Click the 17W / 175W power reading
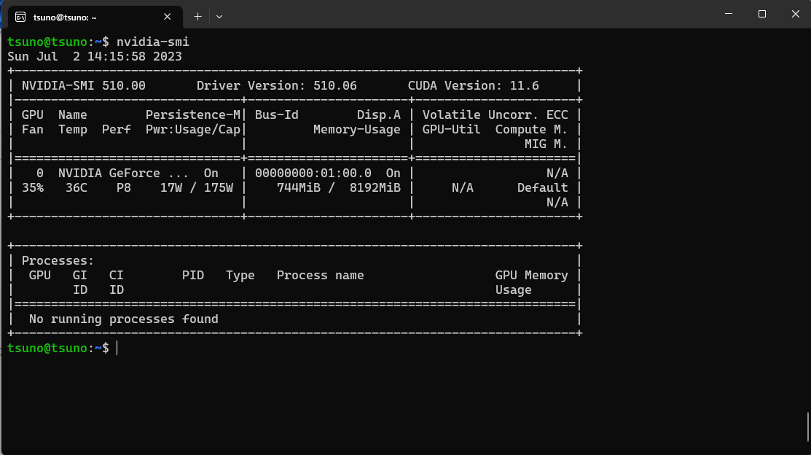This screenshot has width=811, height=455. [197, 187]
